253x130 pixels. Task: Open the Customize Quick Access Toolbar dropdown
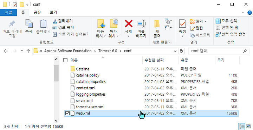[x=27, y=5]
